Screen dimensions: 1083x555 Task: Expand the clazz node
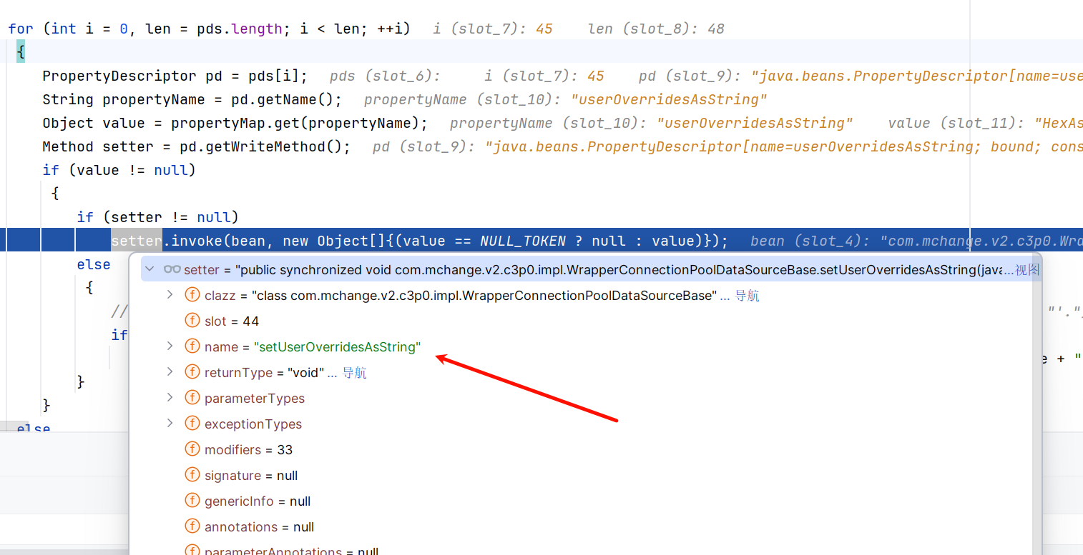[x=170, y=295]
